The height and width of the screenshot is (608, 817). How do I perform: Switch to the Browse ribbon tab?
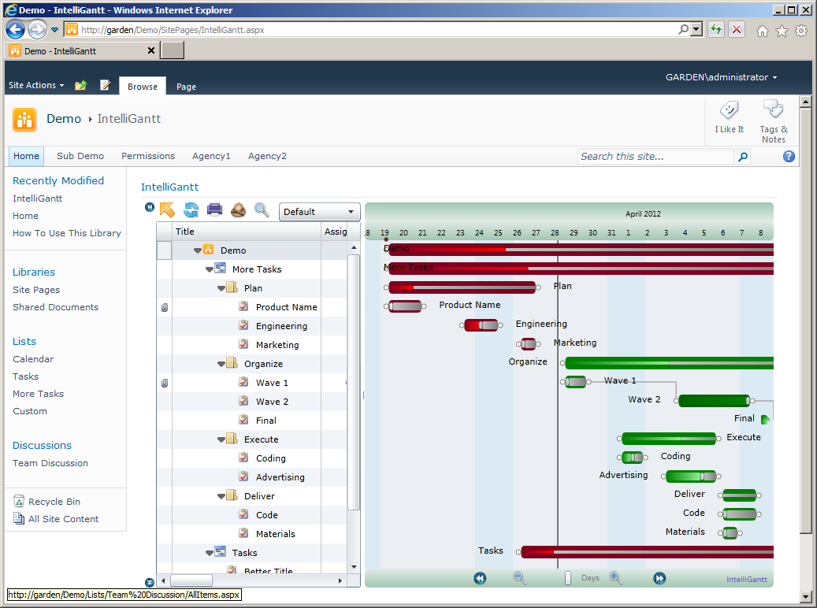(x=143, y=87)
